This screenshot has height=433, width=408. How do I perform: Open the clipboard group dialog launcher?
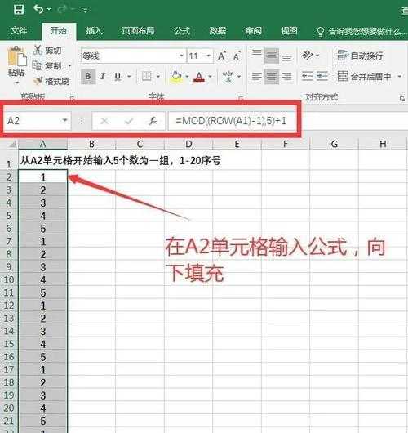coord(73,98)
